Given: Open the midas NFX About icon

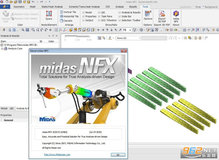Looking at the screenshot, I should (x=176, y=16).
